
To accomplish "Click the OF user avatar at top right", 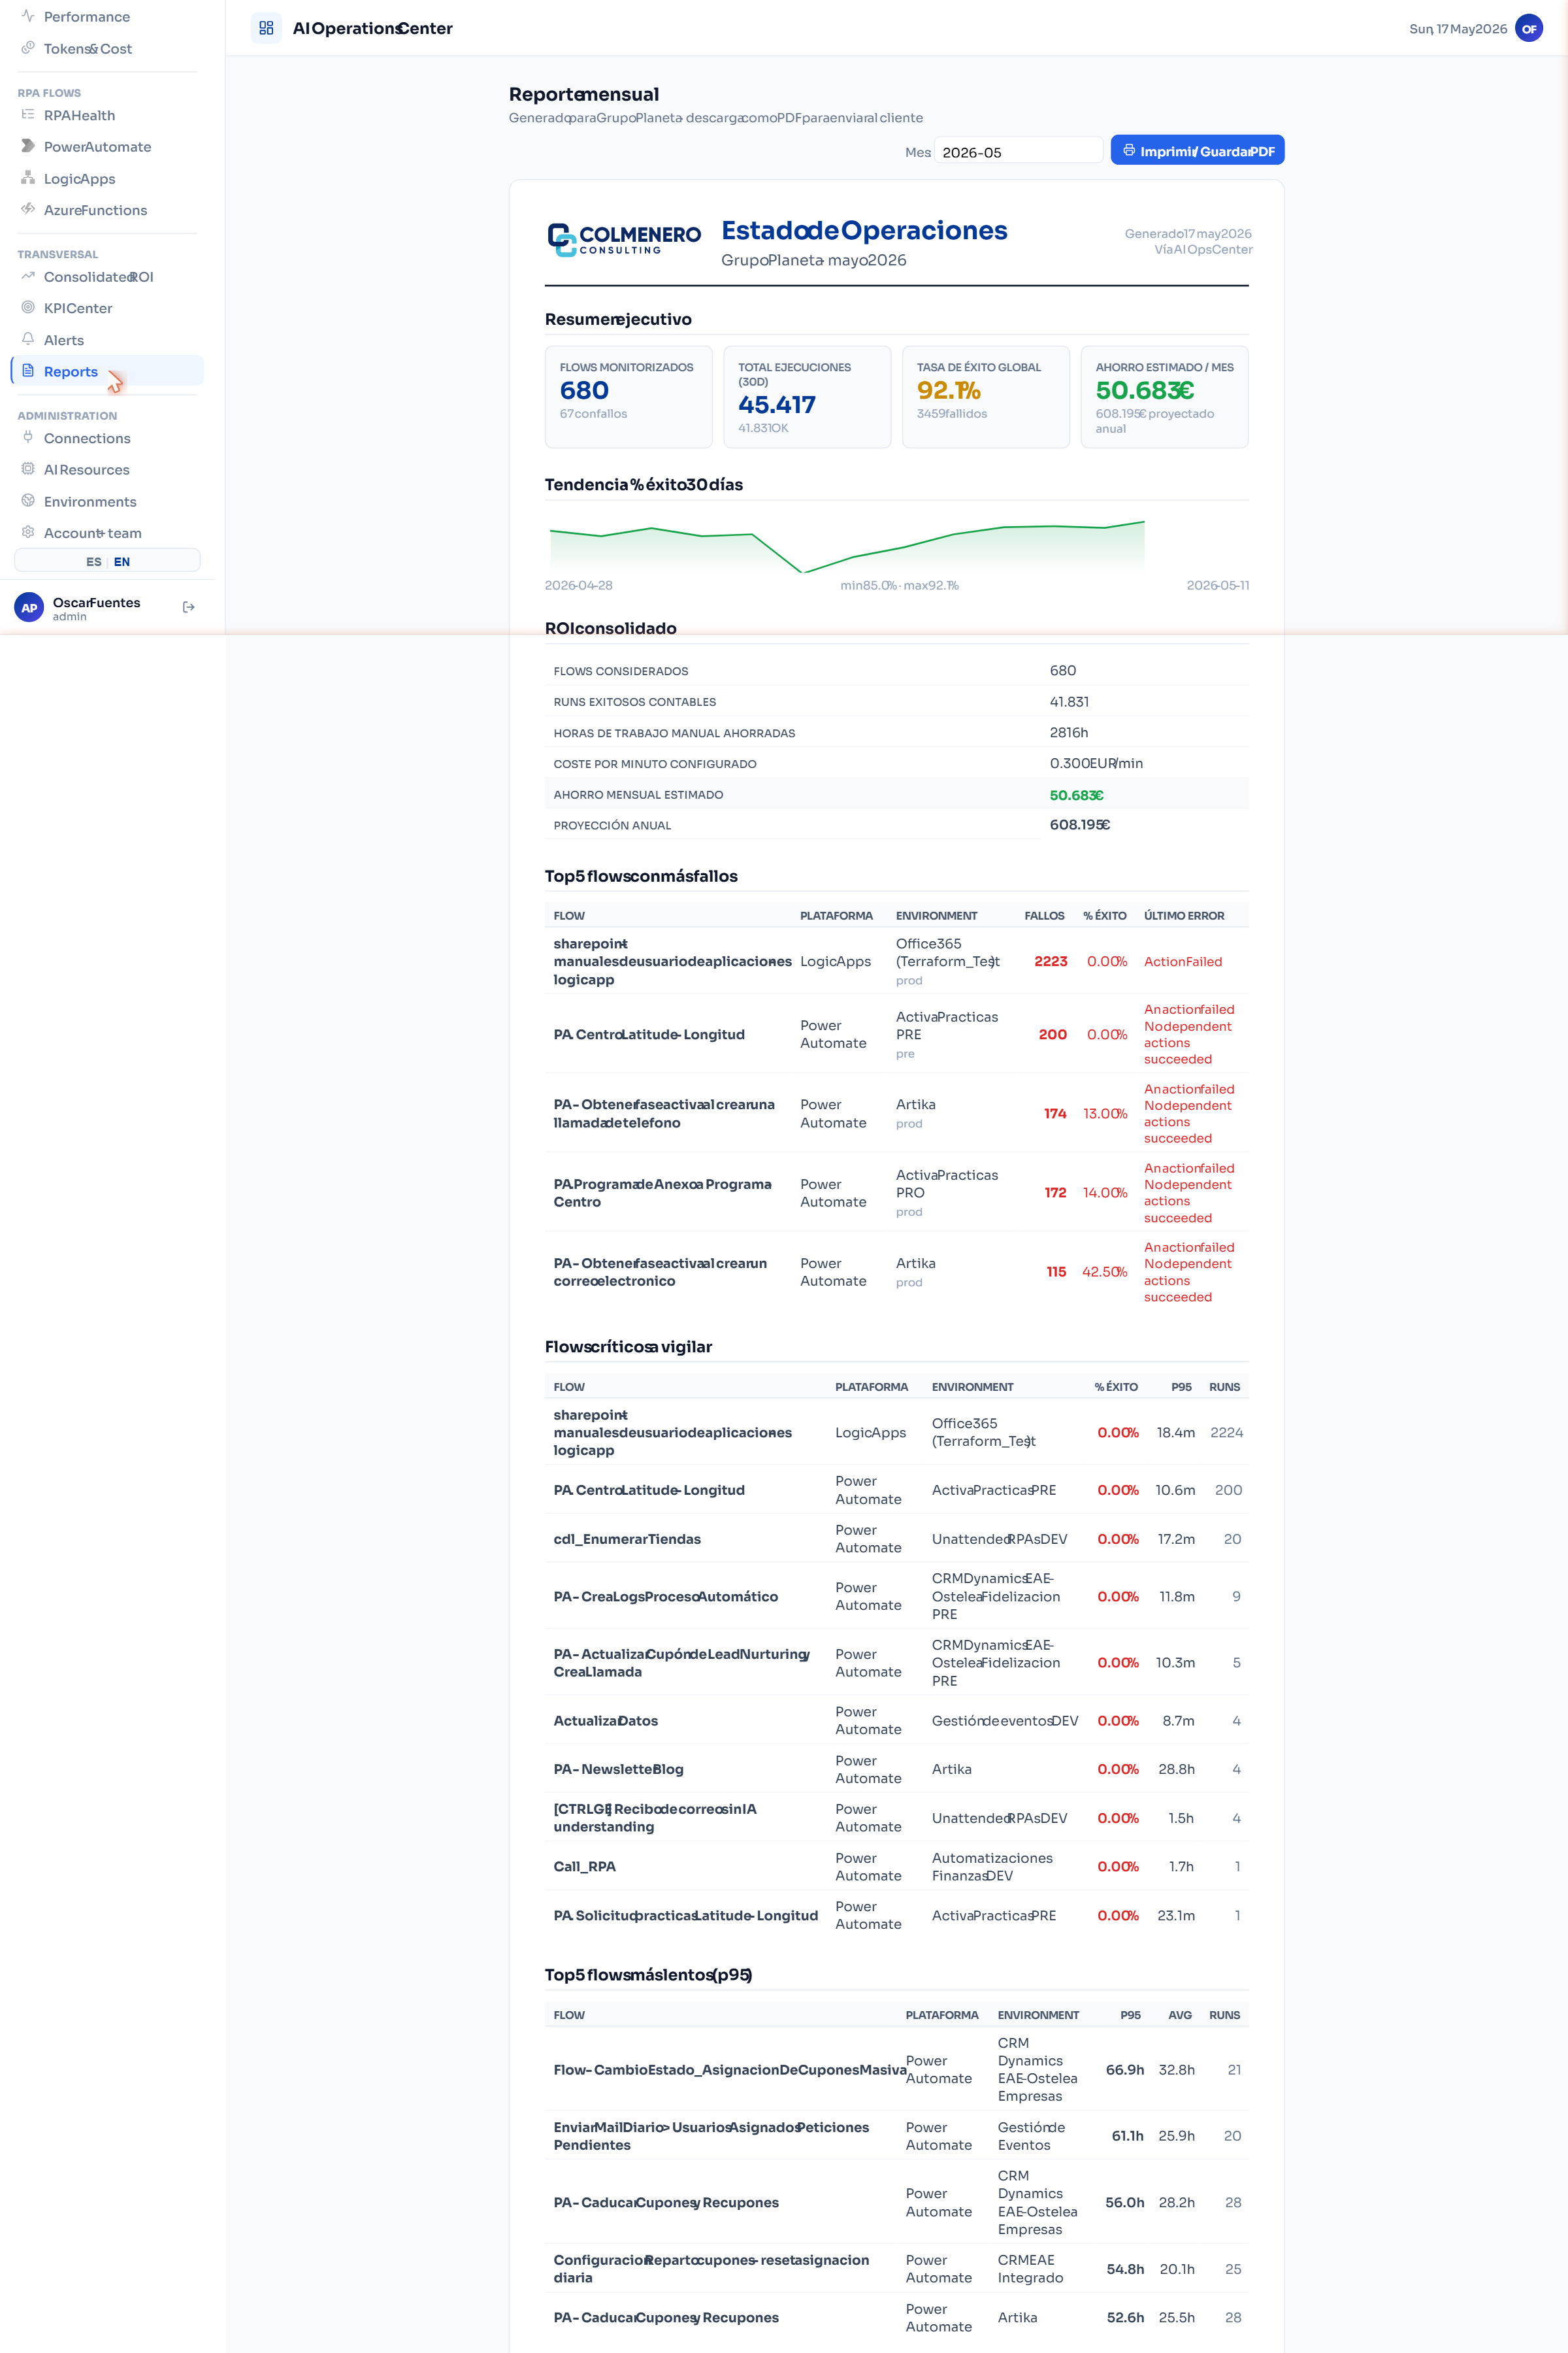I will [x=1528, y=28].
